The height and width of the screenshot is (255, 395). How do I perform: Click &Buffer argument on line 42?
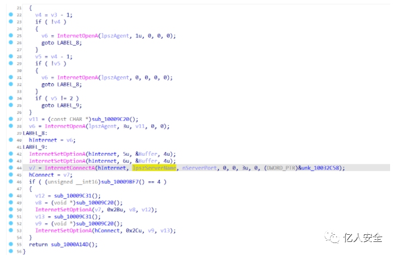coord(146,154)
